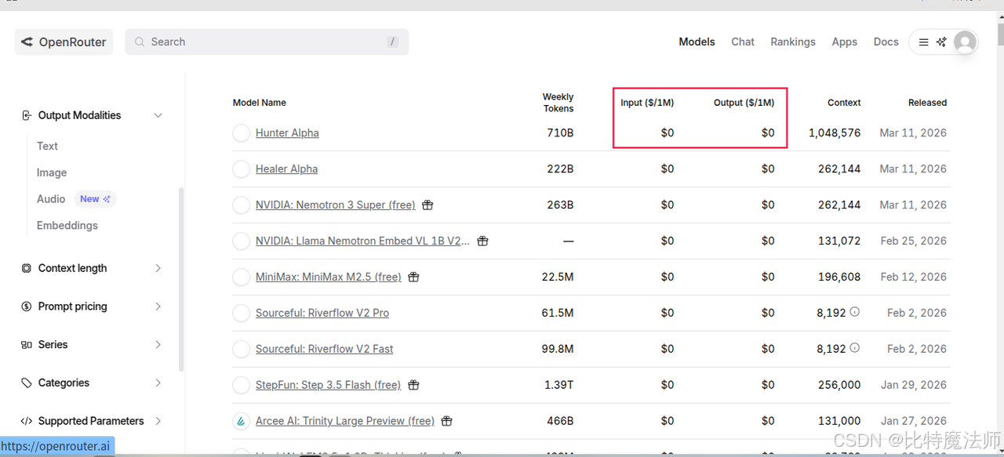Click the sparkle icon beside the menu
The height and width of the screenshot is (457, 1004).
[941, 42]
